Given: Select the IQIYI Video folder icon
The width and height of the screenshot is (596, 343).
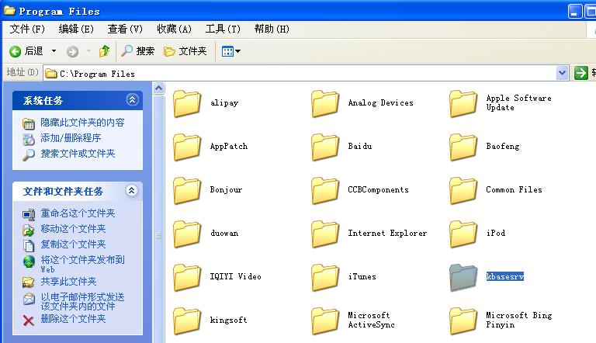Looking at the screenshot, I should pyautogui.click(x=186, y=277).
